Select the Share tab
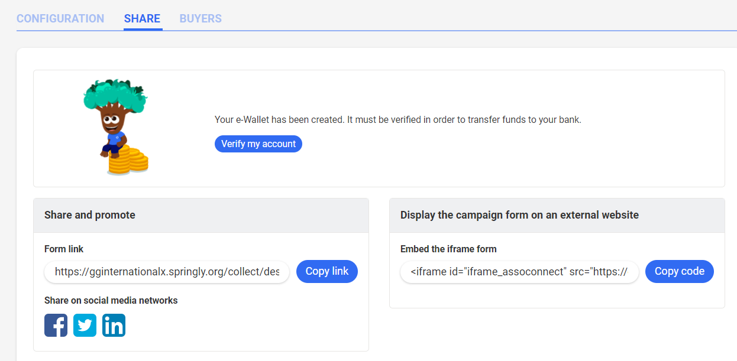This screenshot has width=737, height=361. (142, 18)
